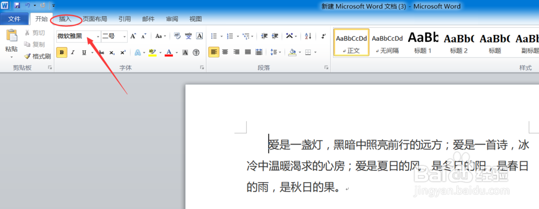The image size is (539, 209).
Task: Apply the Title (标题) style
Action: (495, 42)
